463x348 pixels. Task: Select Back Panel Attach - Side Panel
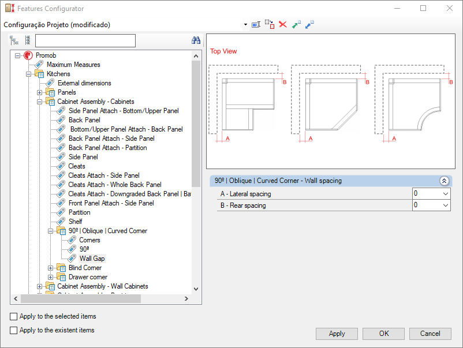(x=111, y=139)
